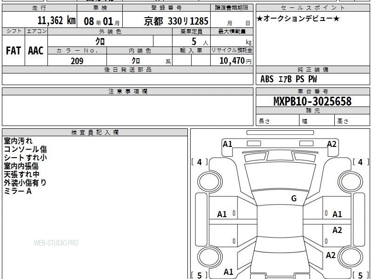Screen dimensions: 372x279
Task: Click the セールスポイント header
Action: [312, 7]
